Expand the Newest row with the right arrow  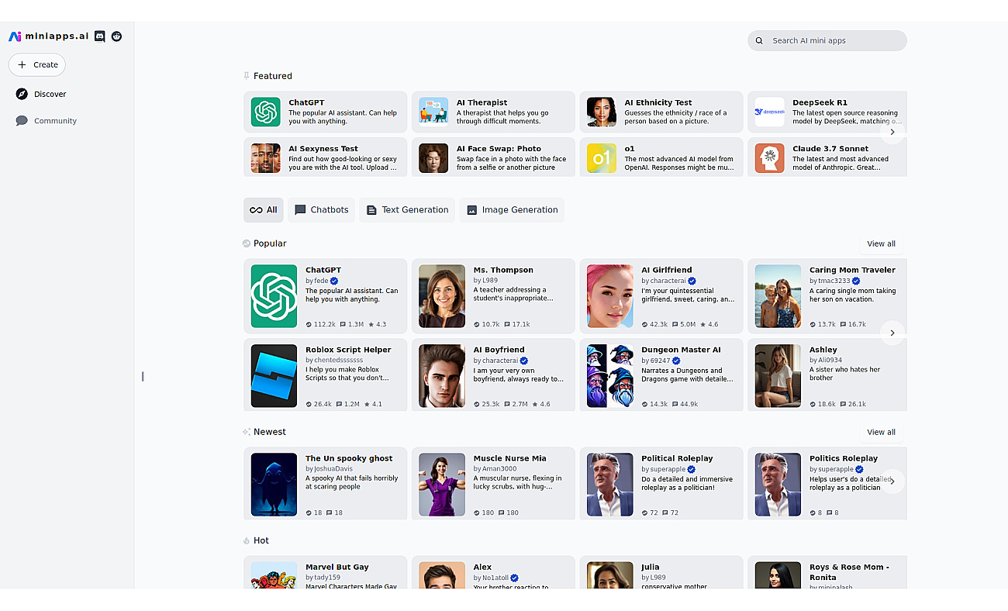point(892,481)
